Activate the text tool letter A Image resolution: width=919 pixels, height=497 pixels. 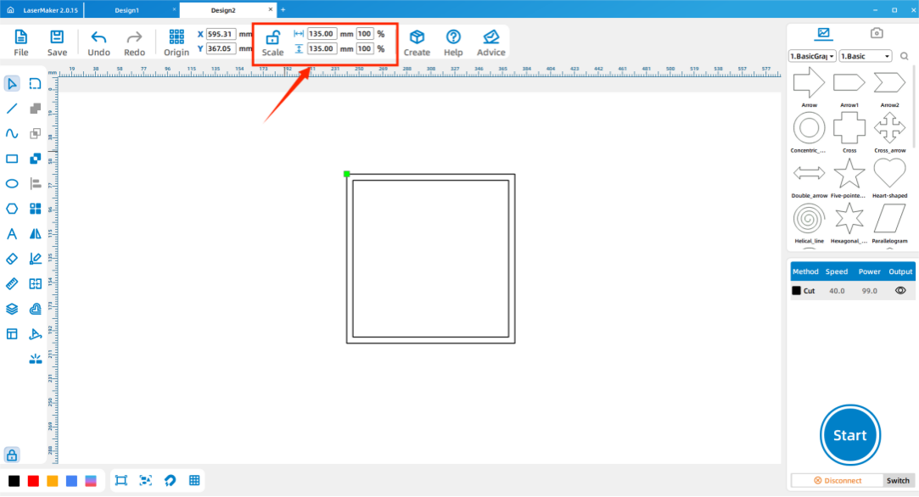pos(12,234)
